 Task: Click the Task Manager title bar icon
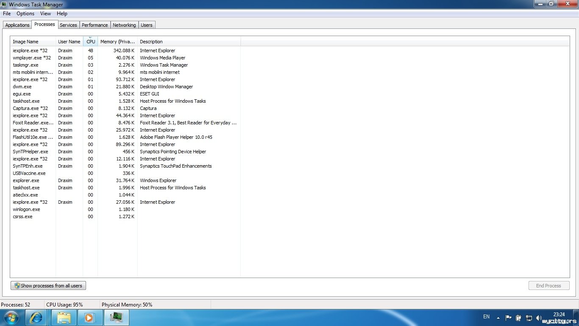pos(4,4)
